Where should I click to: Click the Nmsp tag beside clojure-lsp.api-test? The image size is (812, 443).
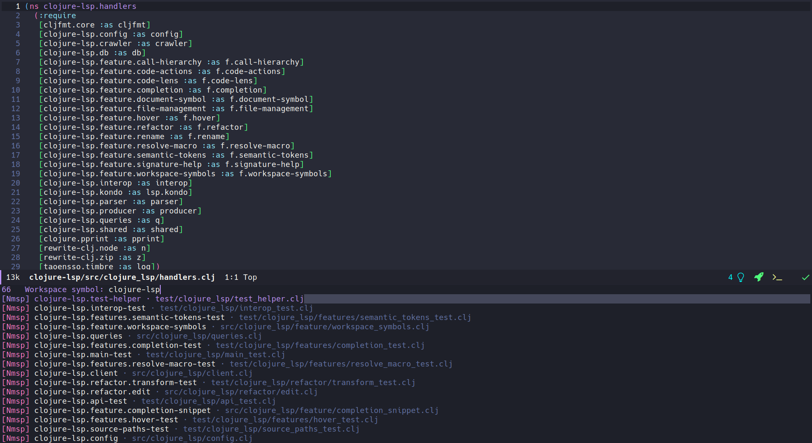click(15, 401)
